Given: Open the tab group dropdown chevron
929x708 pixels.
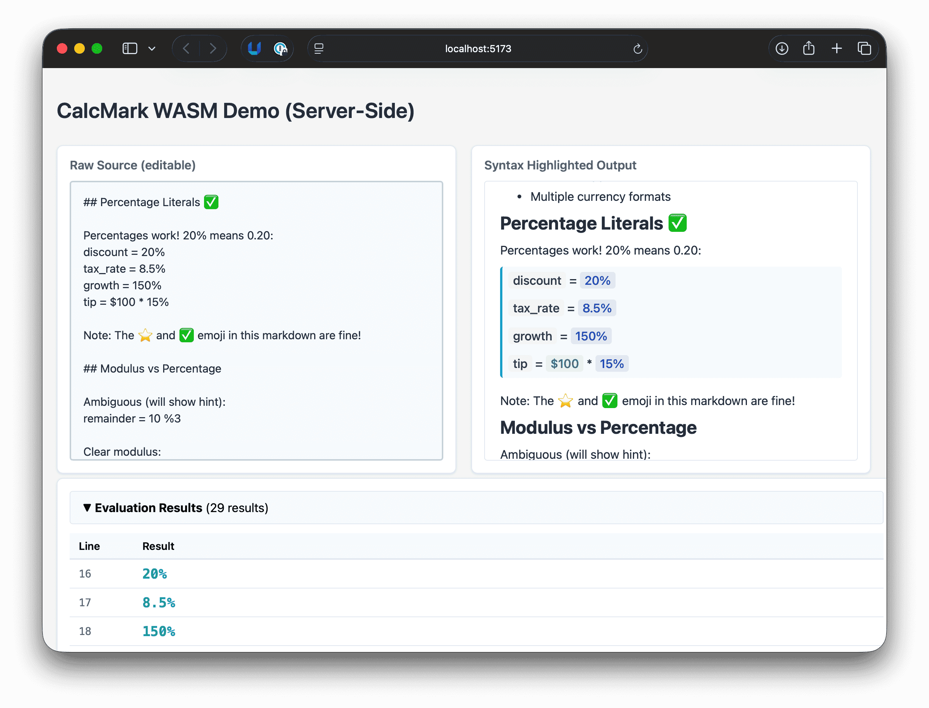Looking at the screenshot, I should [152, 48].
